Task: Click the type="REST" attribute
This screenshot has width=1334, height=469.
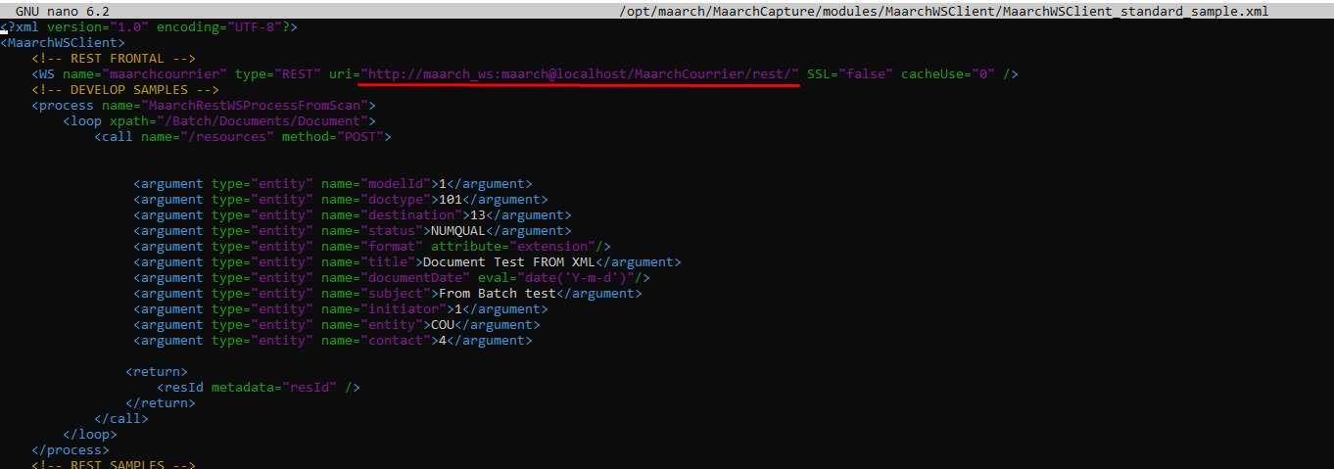Action: point(277,74)
